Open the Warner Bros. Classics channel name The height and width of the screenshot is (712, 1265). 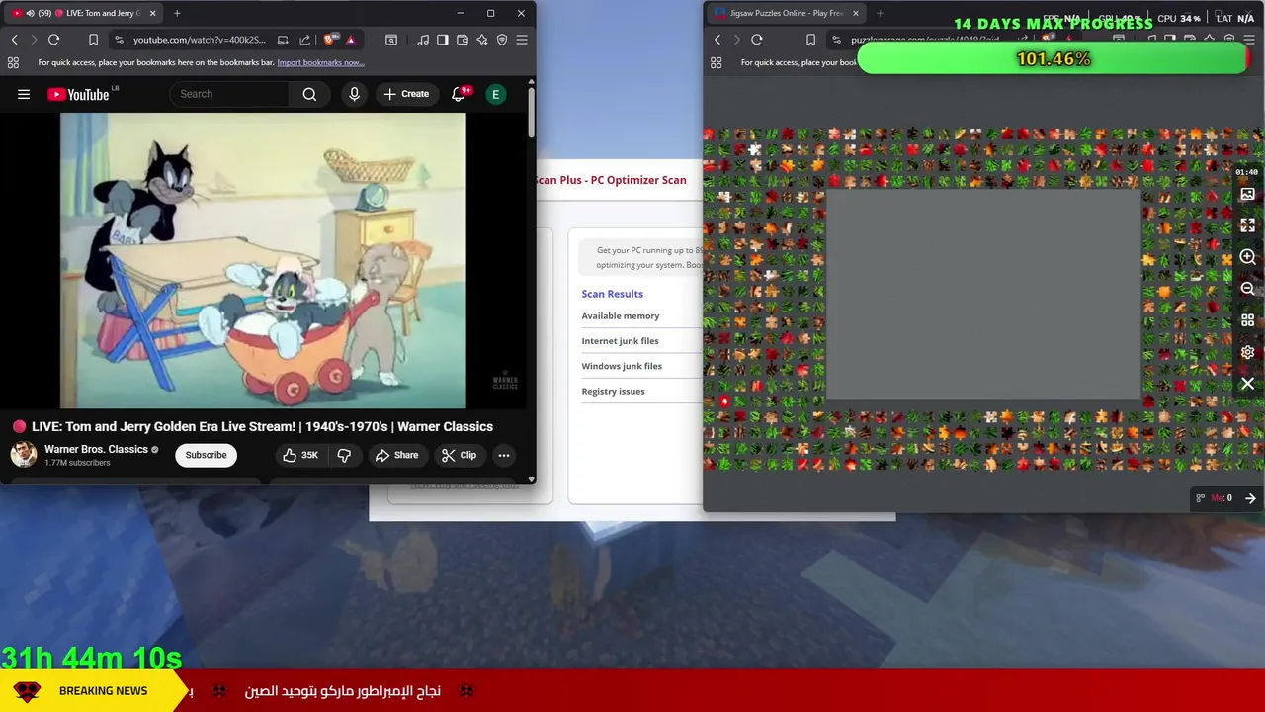[x=96, y=449]
